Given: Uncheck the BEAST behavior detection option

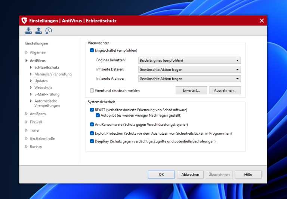Looking at the screenshot, I should pos(92,110).
